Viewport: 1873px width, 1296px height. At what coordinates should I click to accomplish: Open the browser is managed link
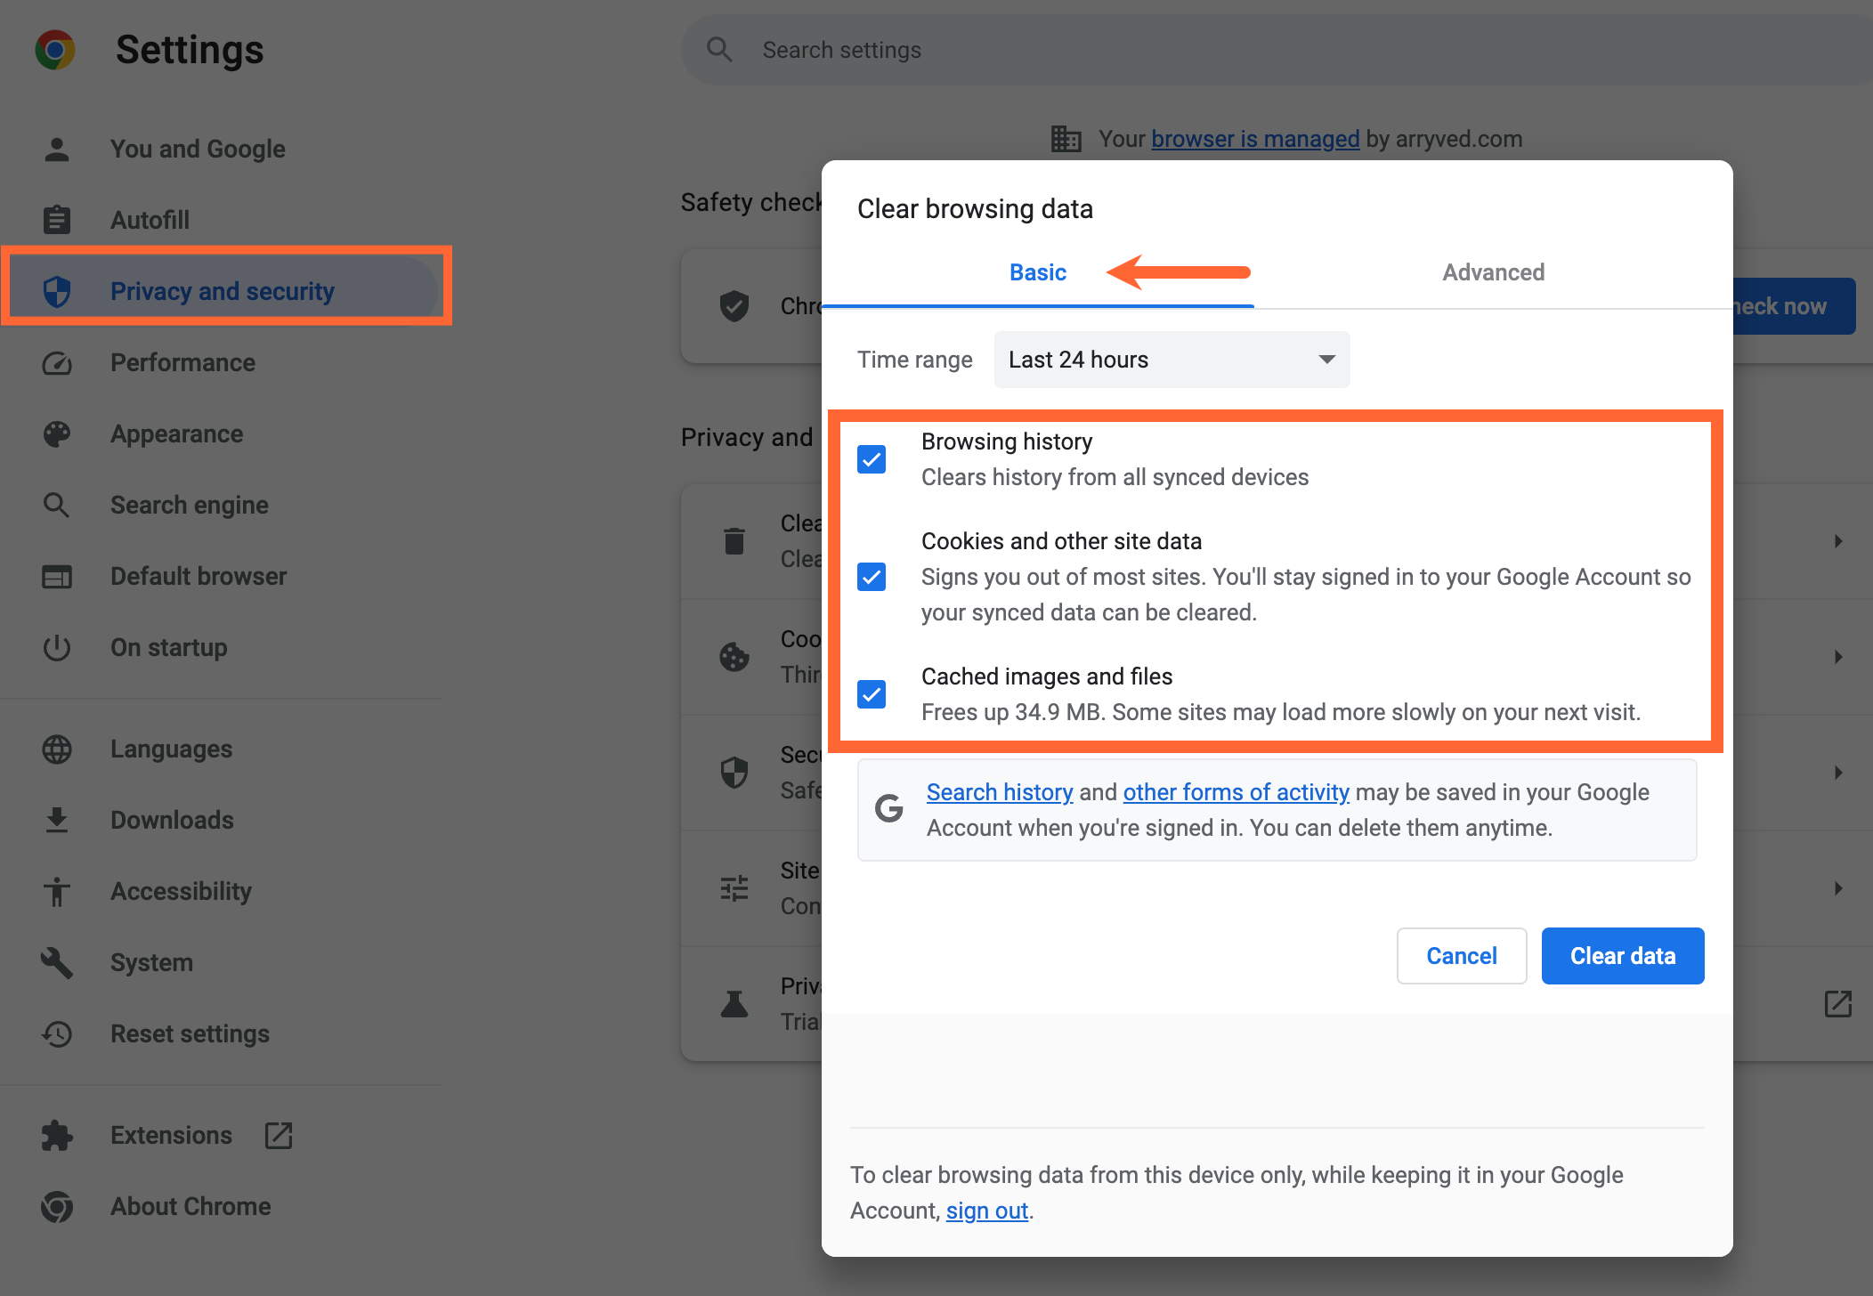tap(1255, 139)
